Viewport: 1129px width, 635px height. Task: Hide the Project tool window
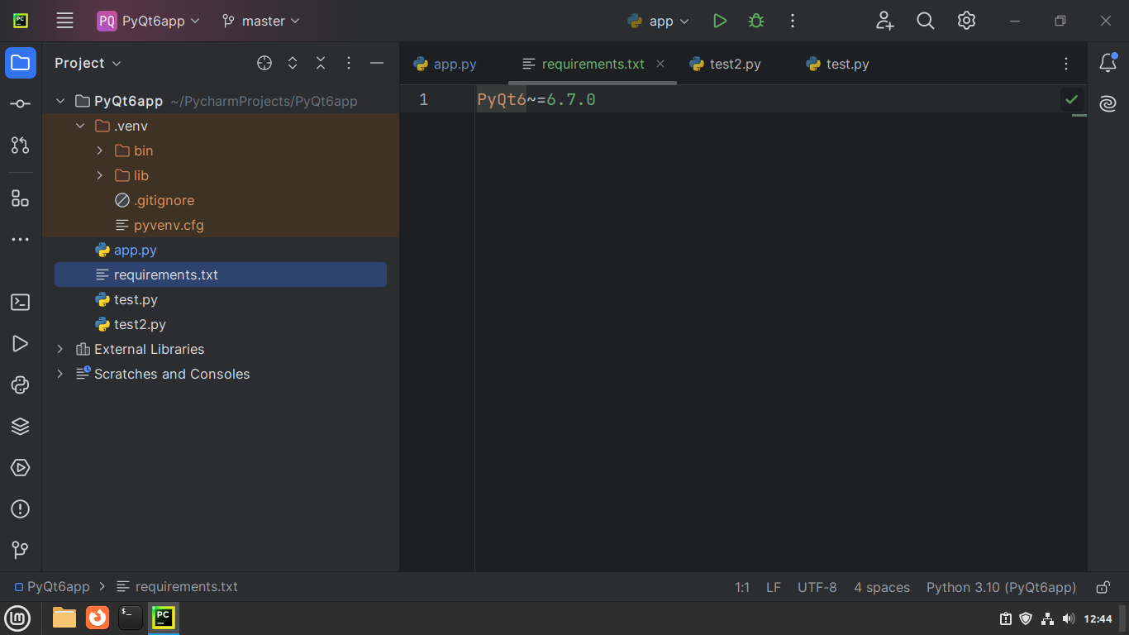(377, 63)
